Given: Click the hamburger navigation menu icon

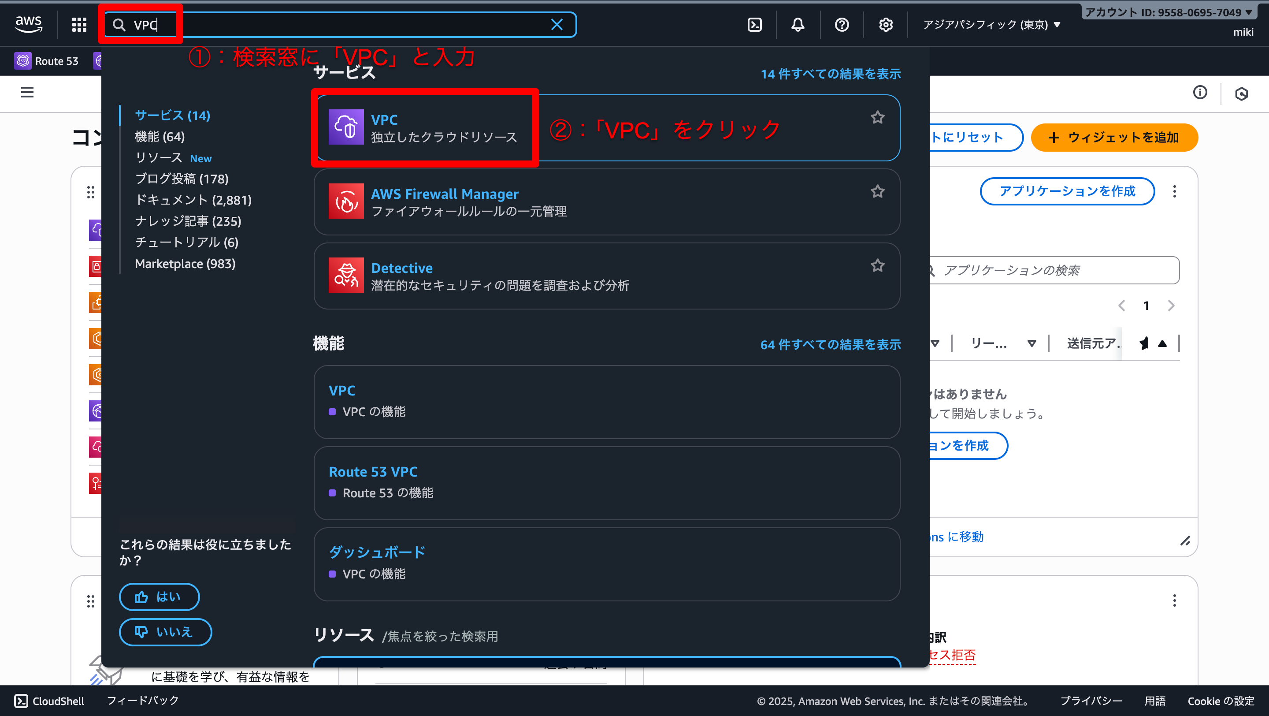Looking at the screenshot, I should pos(27,93).
